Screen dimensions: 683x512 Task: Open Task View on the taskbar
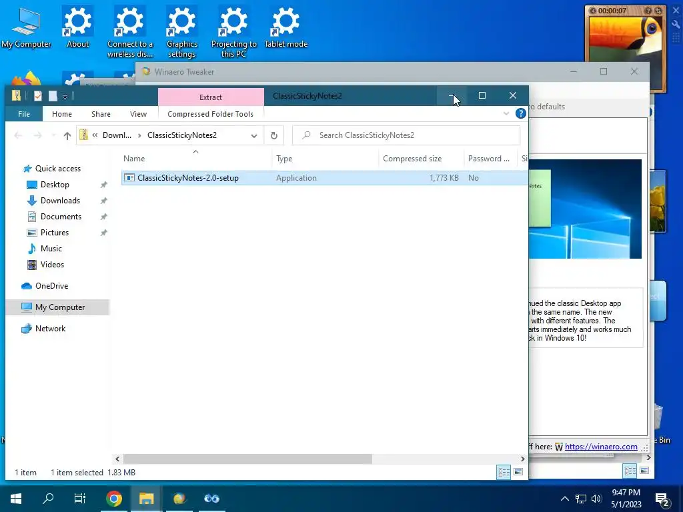[x=80, y=499]
